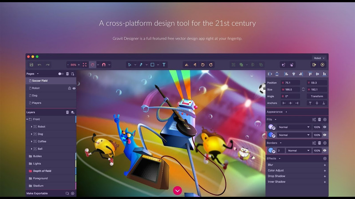Screen dimensions: 355x199
Task: Activate the Pointer selection tool
Action: coord(130,65)
